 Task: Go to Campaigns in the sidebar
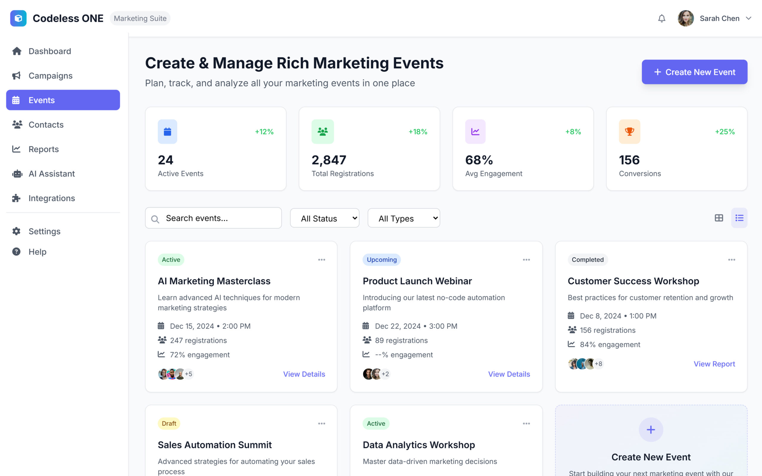click(x=50, y=76)
